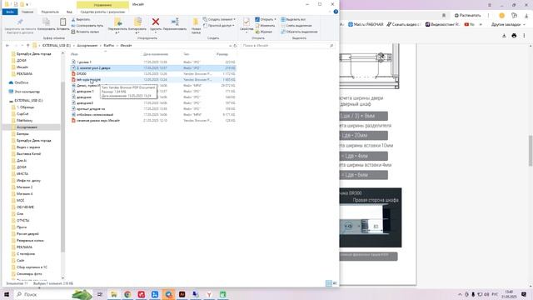Image resolution: width=533 pixels, height=300 pixels.
Task: Click the Back arrow in Explorer
Action: point(7,45)
